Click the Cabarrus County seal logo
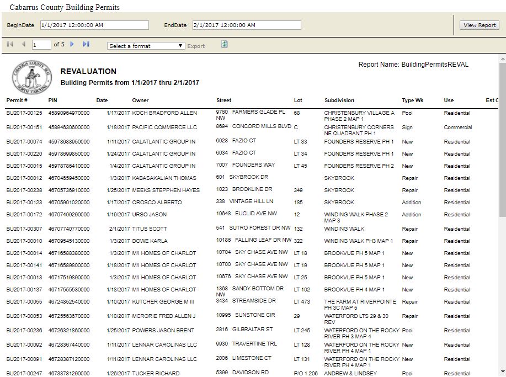The image size is (506, 377). (30, 78)
